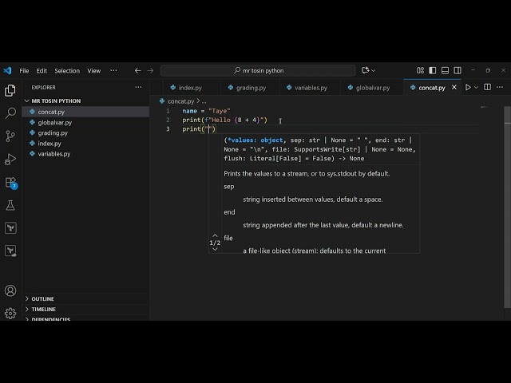This screenshot has width=511, height=383.
Task: Open the Search view in activity bar
Action: coord(10,113)
